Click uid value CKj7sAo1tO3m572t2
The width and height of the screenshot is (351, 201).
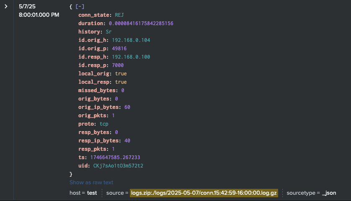[x=118, y=166]
